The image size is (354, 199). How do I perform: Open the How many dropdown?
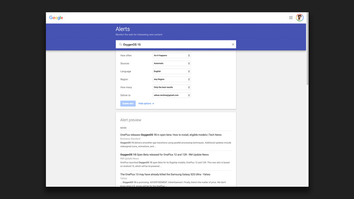[172, 87]
